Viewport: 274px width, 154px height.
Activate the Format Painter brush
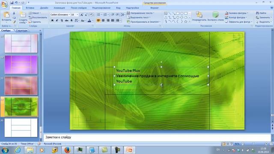14,22
